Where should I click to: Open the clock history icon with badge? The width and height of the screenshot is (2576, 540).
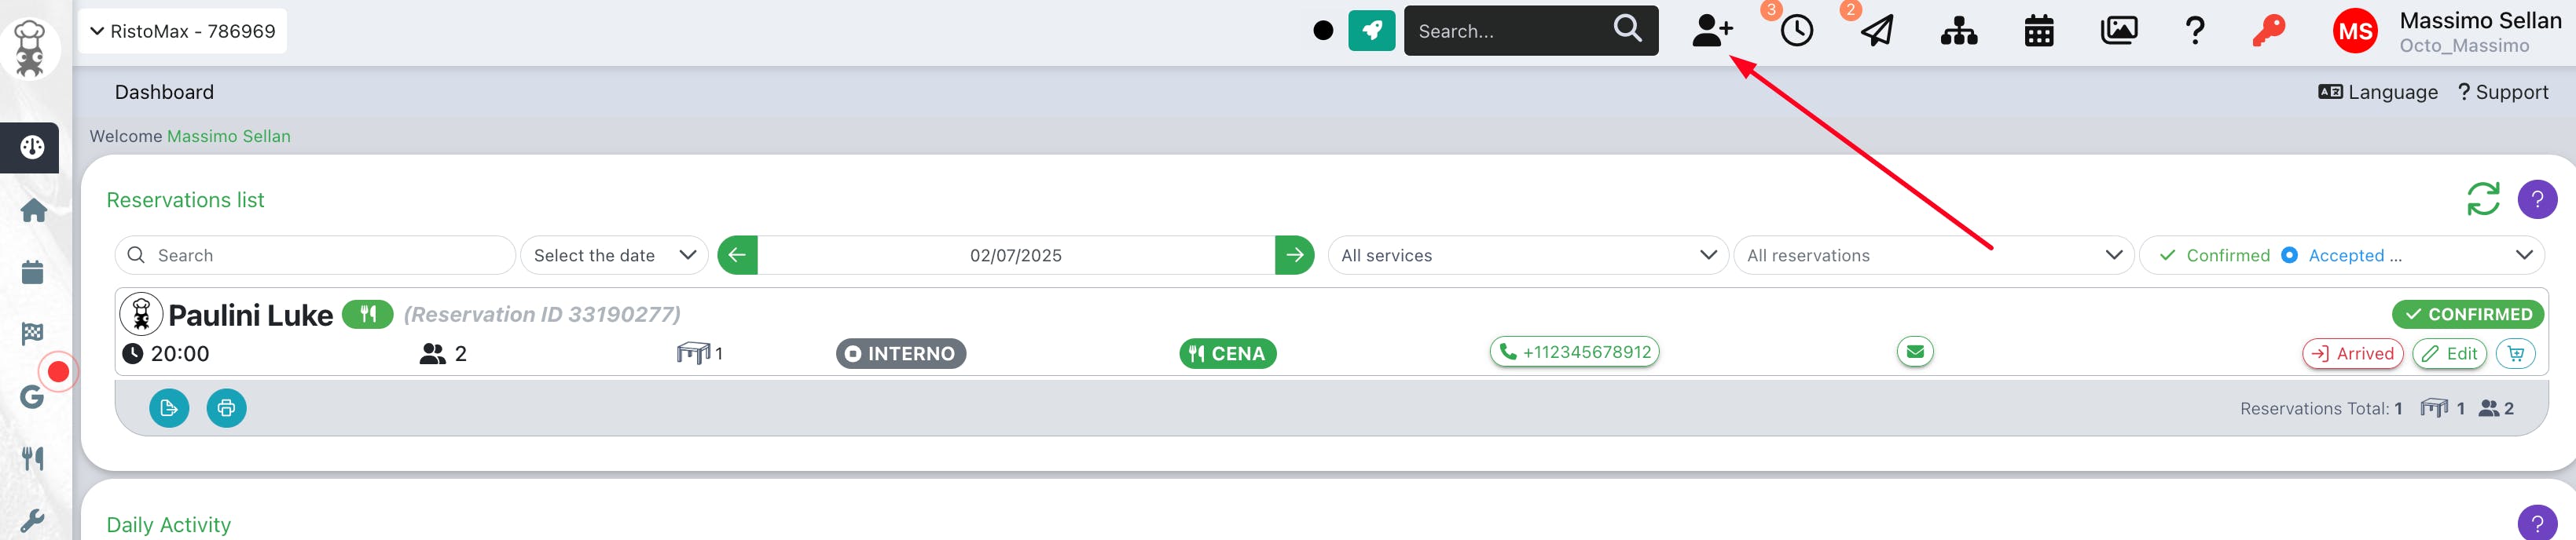tap(1796, 31)
